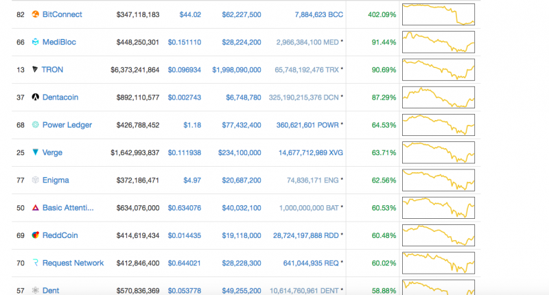Click TRON price $0.096934
Image resolution: width=549 pixels, height=295 pixels.
[x=185, y=70]
